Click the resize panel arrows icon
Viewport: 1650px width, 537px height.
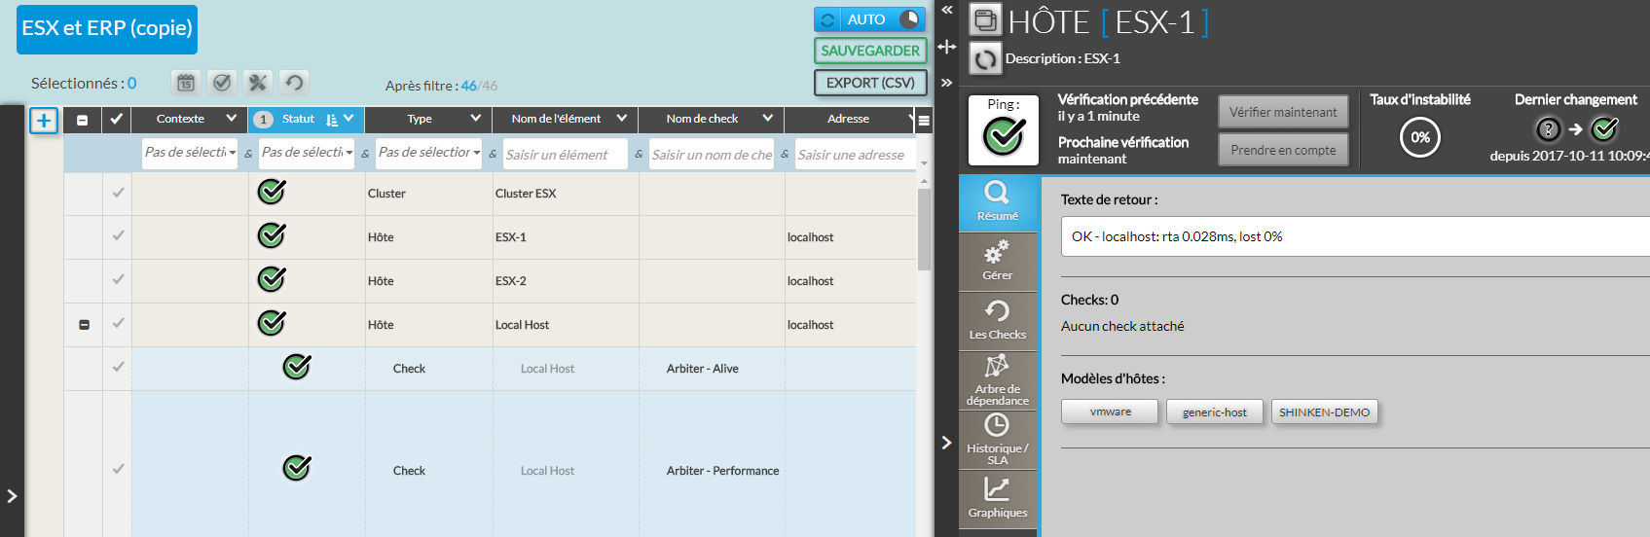click(946, 47)
